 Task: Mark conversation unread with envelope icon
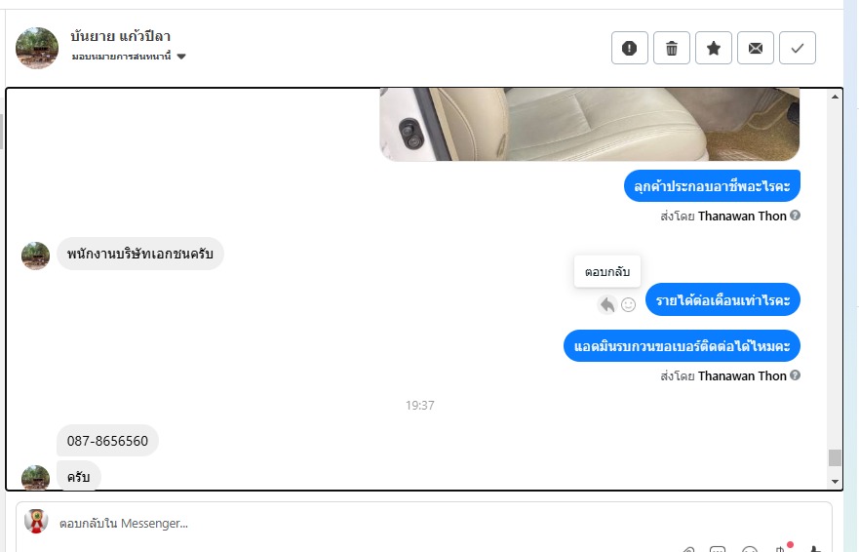[756, 48]
